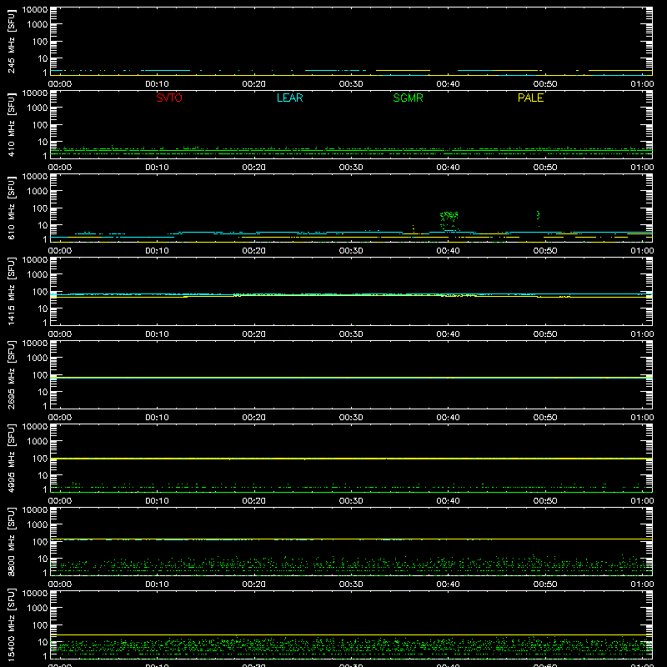Select the 410 MHz [SFU] axis title

click(11, 125)
